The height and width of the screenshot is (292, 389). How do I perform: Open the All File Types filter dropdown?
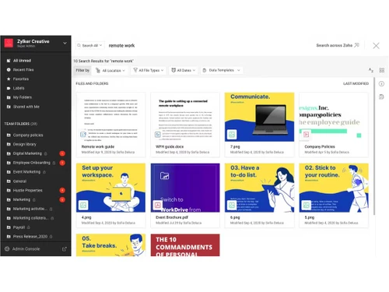pyautogui.click(x=149, y=70)
